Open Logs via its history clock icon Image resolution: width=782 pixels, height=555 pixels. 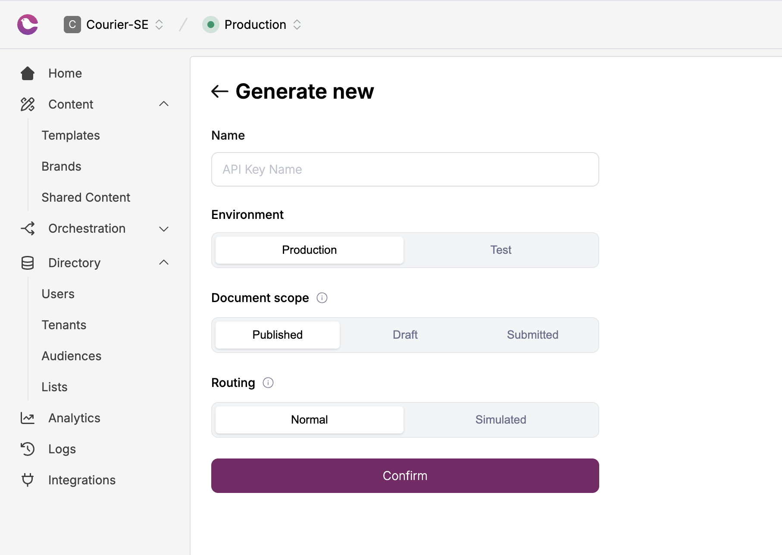click(x=27, y=449)
